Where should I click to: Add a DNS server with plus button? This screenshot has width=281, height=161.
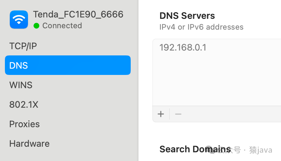click(161, 114)
